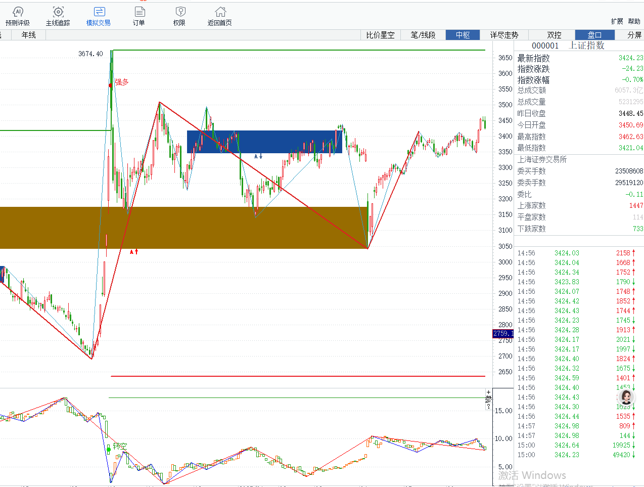
Task: Switch to the 年线 tab
Action: click(x=29, y=35)
